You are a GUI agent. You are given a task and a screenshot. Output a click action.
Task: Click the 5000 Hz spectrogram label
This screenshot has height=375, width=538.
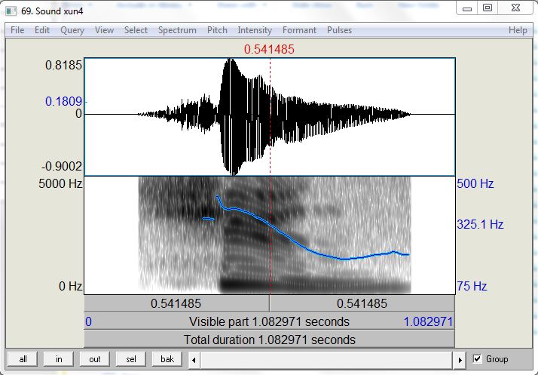(60, 183)
